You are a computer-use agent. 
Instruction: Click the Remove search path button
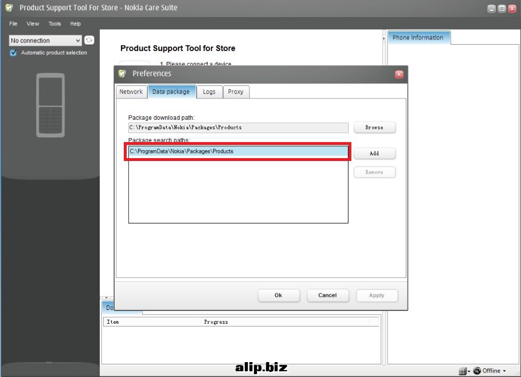[374, 172]
